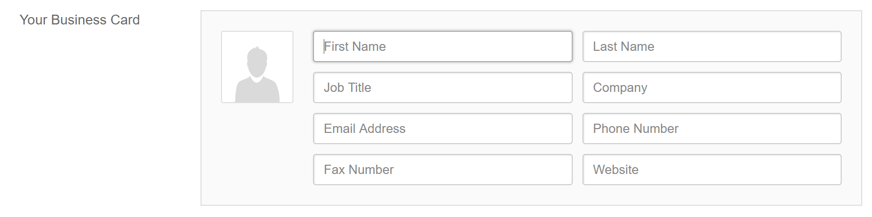This screenshot has width=872, height=217.
Task: Focus the Fax Number text box
Action: [x=443, y=170]
